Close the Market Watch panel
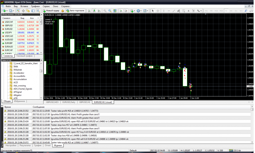This screenshot has height=153, width=255. click(x=42, y=15)
